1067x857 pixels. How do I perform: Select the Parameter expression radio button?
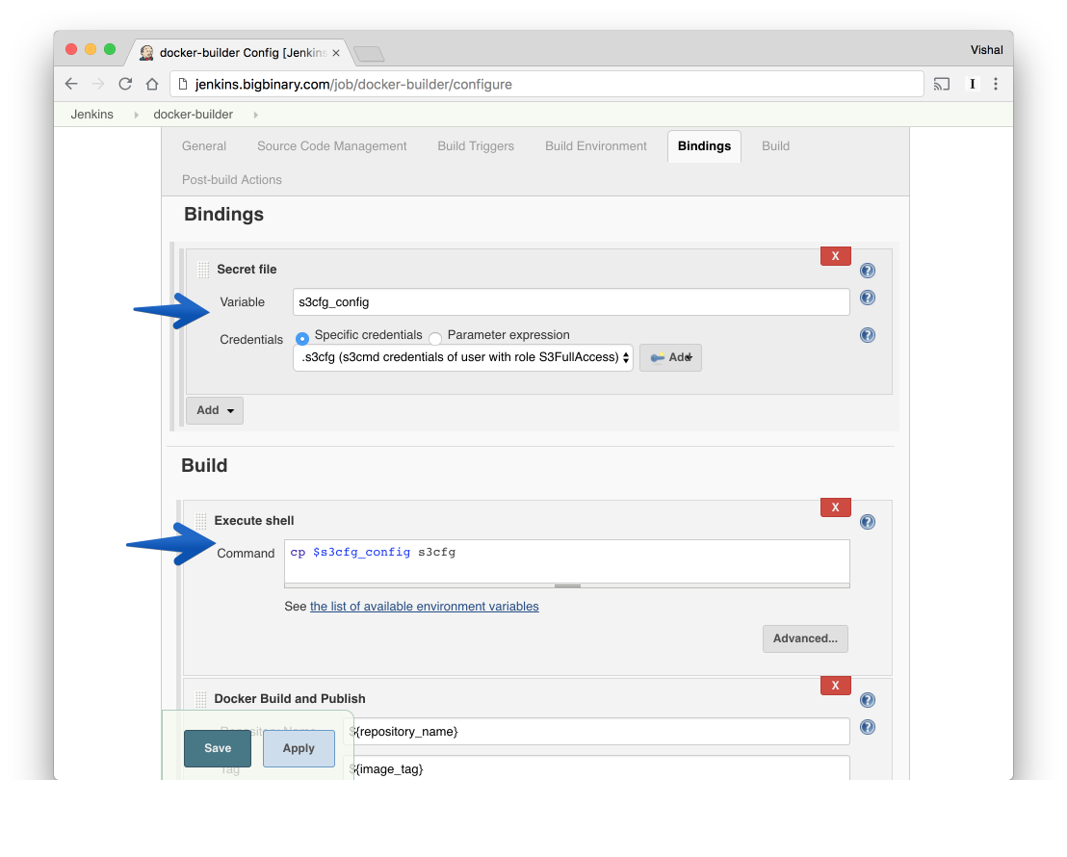[x=434, y=336]
